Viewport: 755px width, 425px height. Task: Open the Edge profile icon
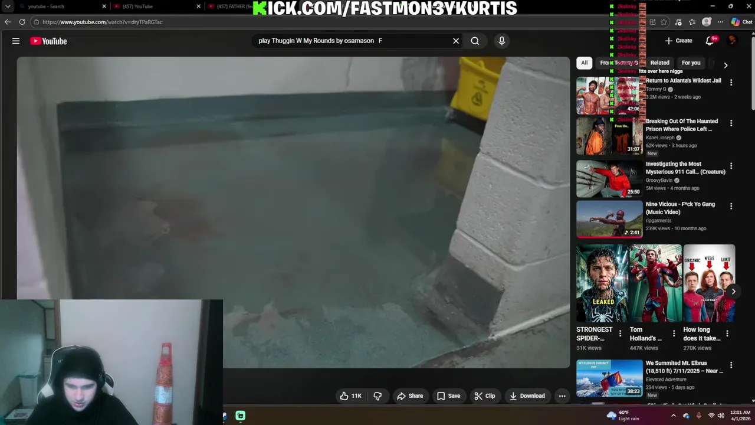tap(707, 22)
